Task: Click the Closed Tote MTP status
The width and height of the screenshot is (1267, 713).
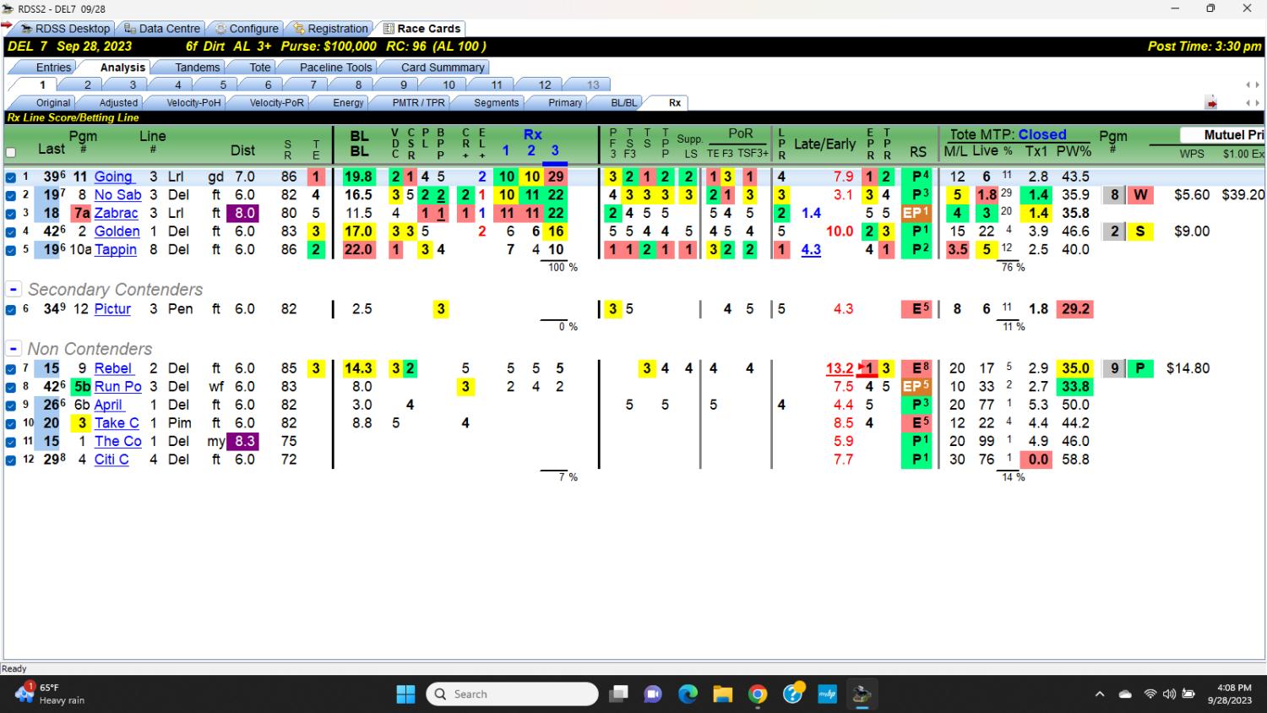Action: tap(1041, 134)
